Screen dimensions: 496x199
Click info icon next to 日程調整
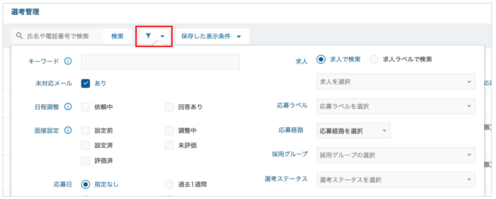pos(67,107)
